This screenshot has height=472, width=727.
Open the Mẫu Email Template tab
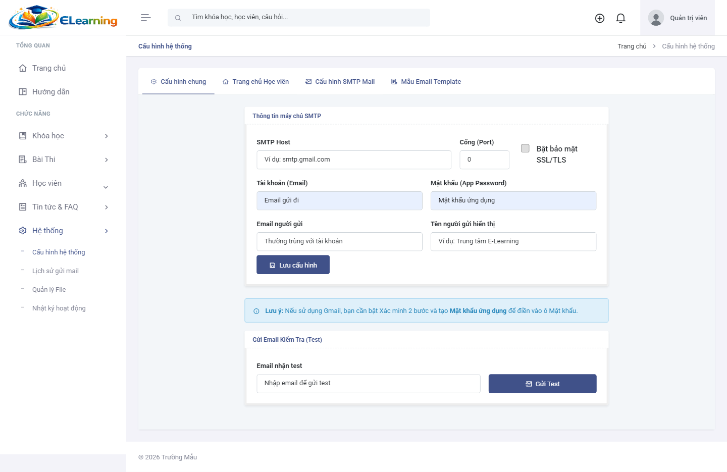point(426,82)
